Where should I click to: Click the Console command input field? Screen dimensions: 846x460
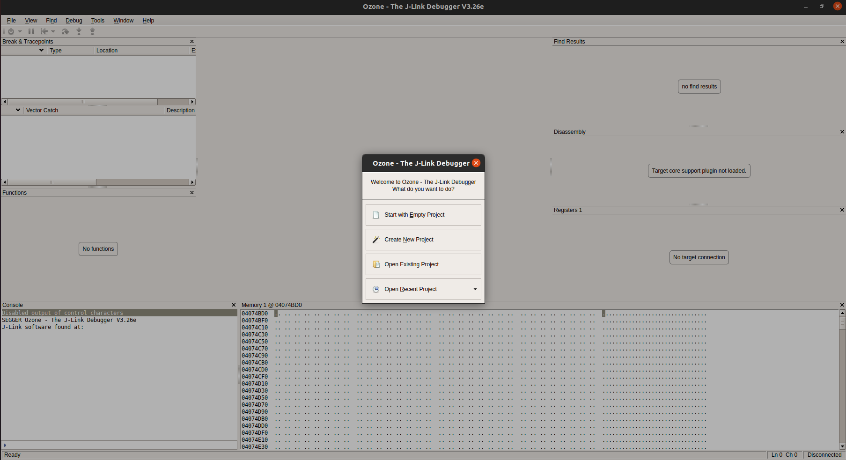[x=119, y=445]
